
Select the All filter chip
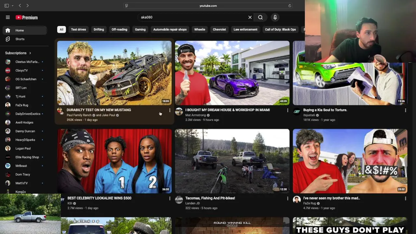click(x=61, y=30)
